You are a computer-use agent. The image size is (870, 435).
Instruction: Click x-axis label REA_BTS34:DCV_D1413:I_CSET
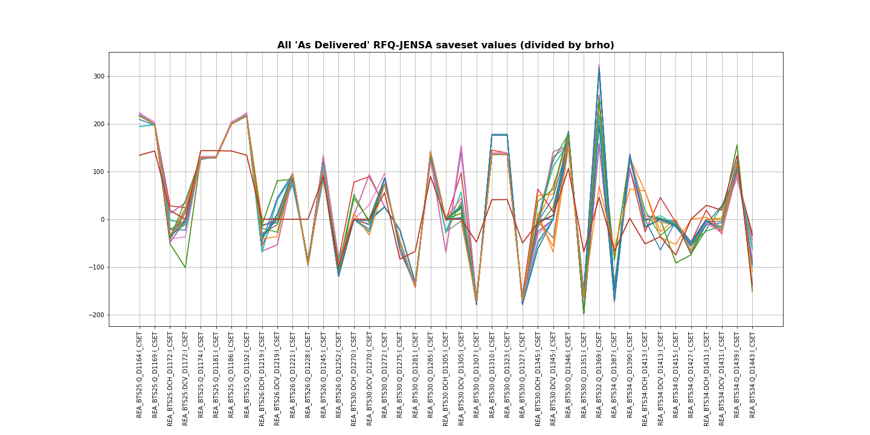coord(660,379)
